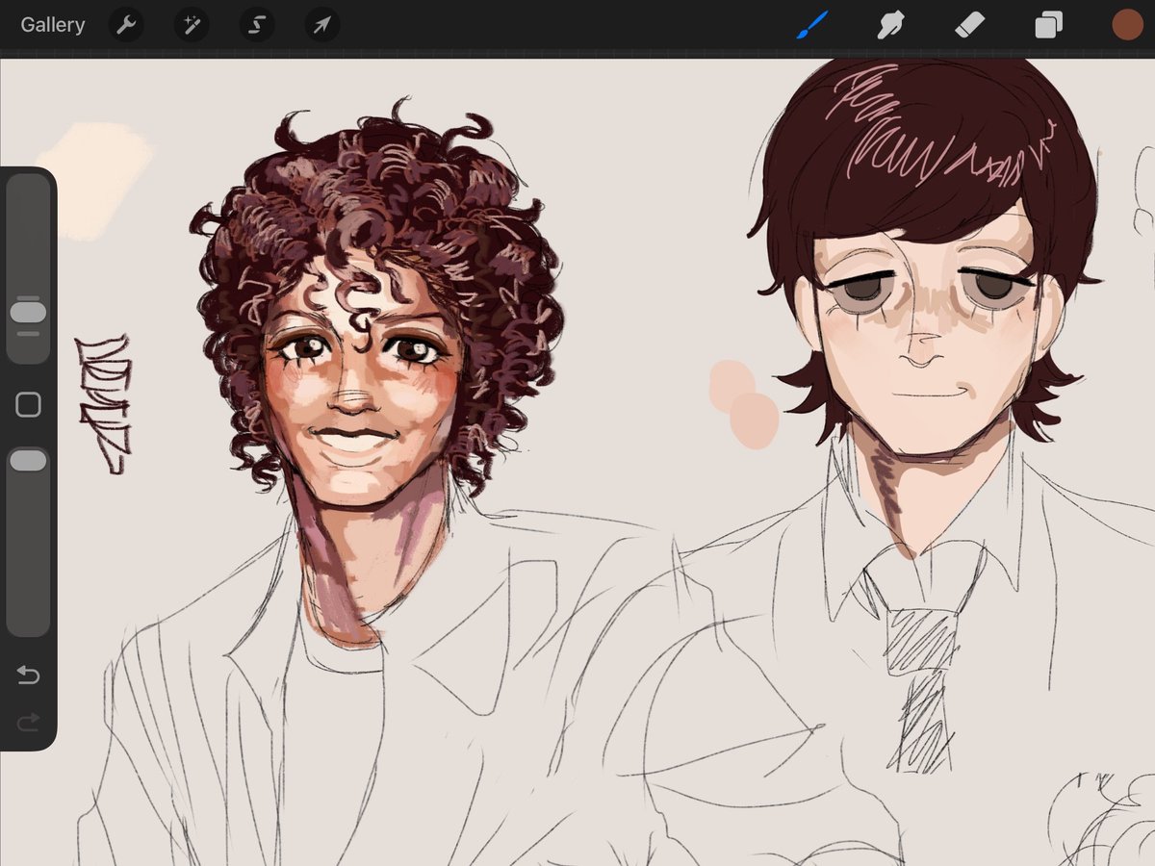Activate the Selection tool
The image size is (1155, 866).
257,25
